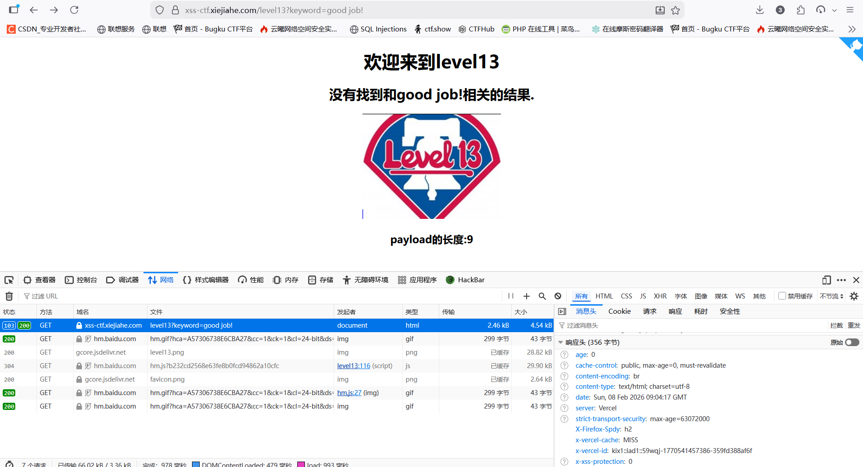
Task: Filter requests by XHR type
Action: coord(660,296)
